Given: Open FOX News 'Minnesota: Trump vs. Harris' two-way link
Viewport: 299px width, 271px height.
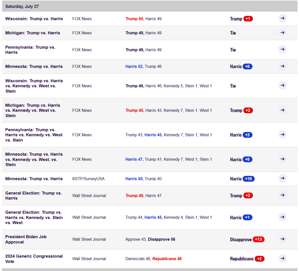Looking at the screenshot, I should pyautogui.click(x=34, y=66).
